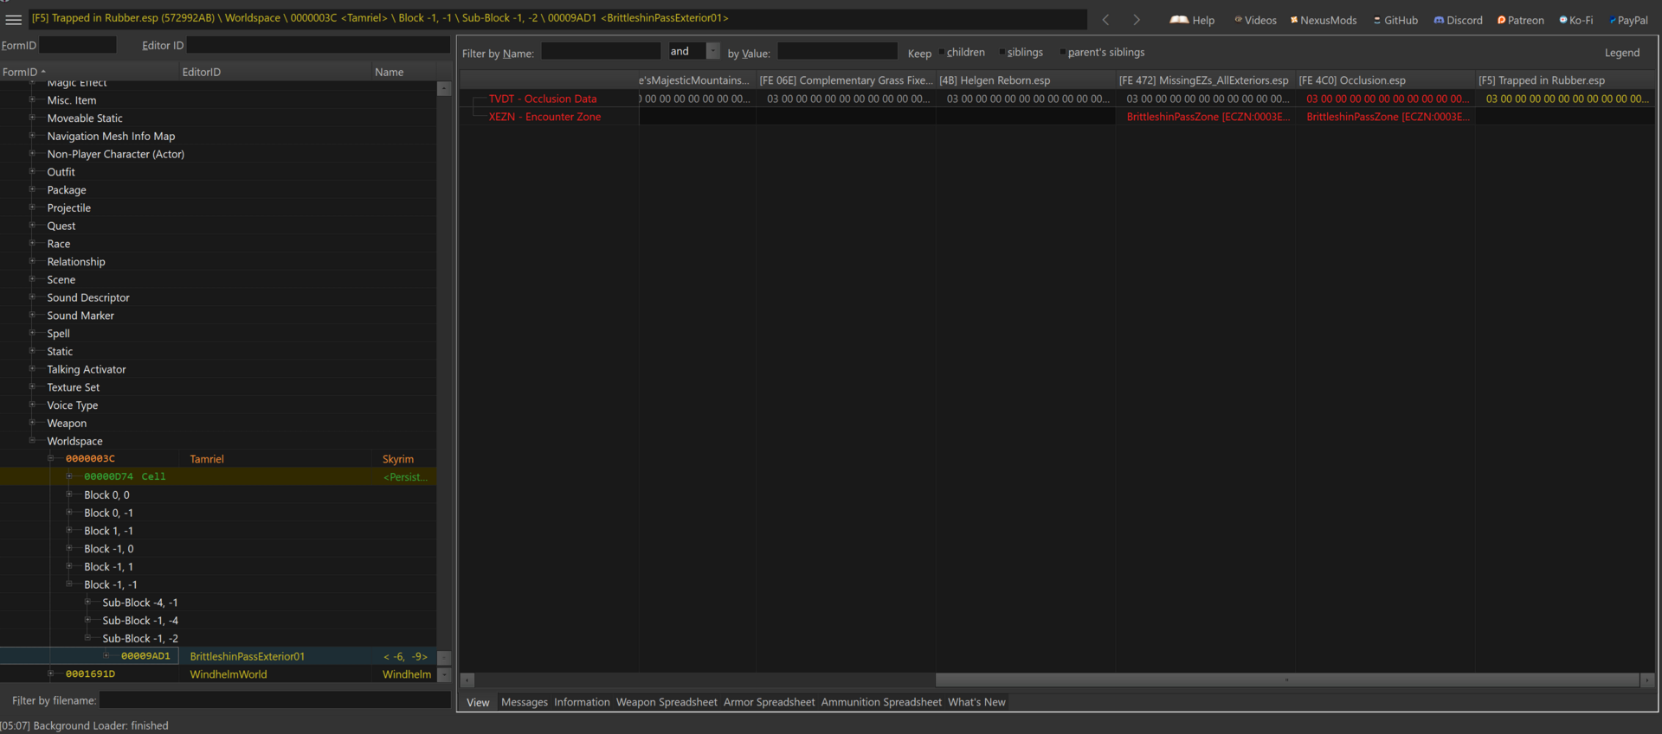Expand the Block 0, 0 node
Image resolution: width=1662 pixels, height=734 pixels.
point(69,495)
